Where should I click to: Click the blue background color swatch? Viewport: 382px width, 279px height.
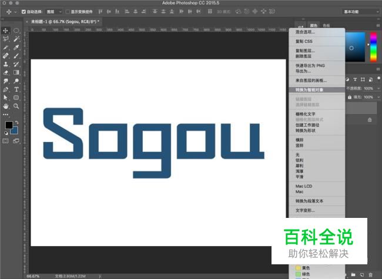[15, 131]
